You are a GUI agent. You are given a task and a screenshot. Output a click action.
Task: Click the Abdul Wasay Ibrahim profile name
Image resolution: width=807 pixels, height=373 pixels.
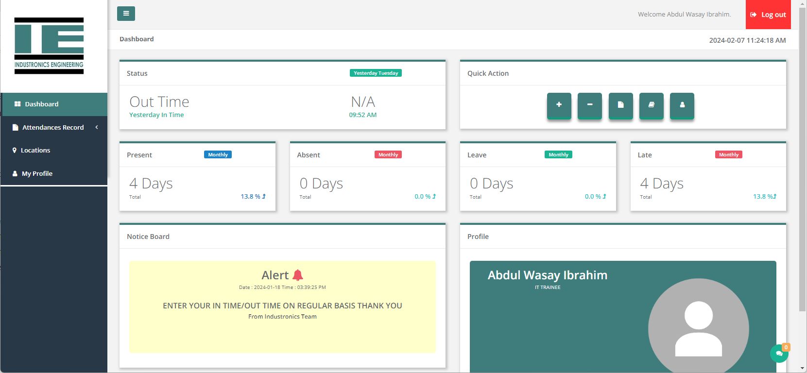click(548, 275)
